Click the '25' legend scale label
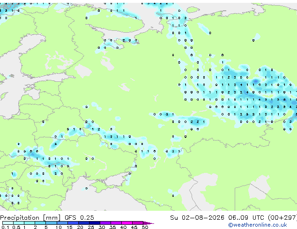297x229 pixels. [x=91, y=227]
